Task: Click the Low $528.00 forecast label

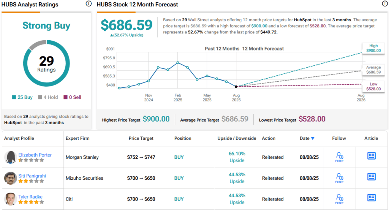Action: pyautogui.click(x=373, y=86)
